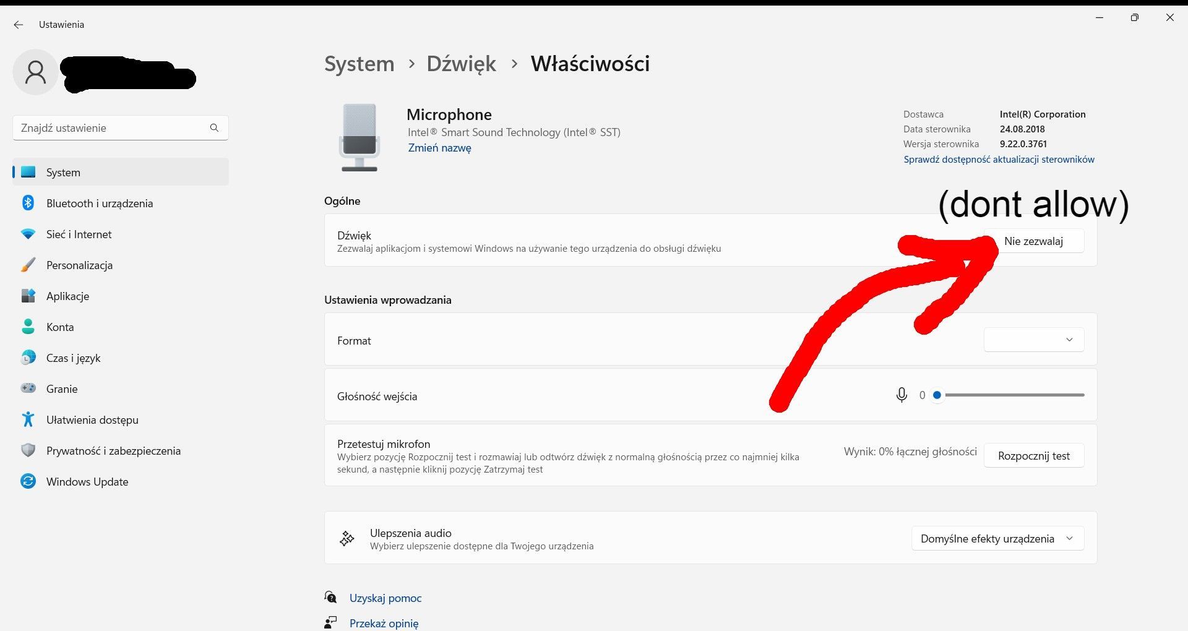Select Sieć i Internet in the sidebar
The image size is (1188, 631).
tap(79, 234)
